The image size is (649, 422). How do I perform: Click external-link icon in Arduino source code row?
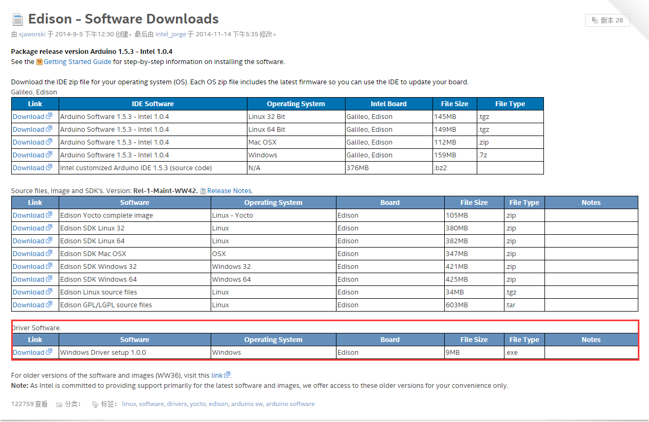click(49, 168)
